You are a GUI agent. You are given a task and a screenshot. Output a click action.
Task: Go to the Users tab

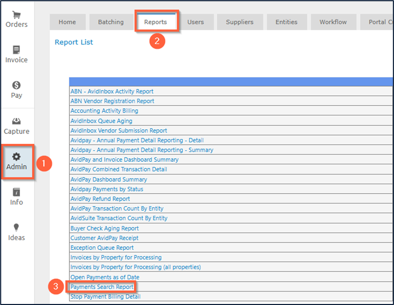coord(196,22)
